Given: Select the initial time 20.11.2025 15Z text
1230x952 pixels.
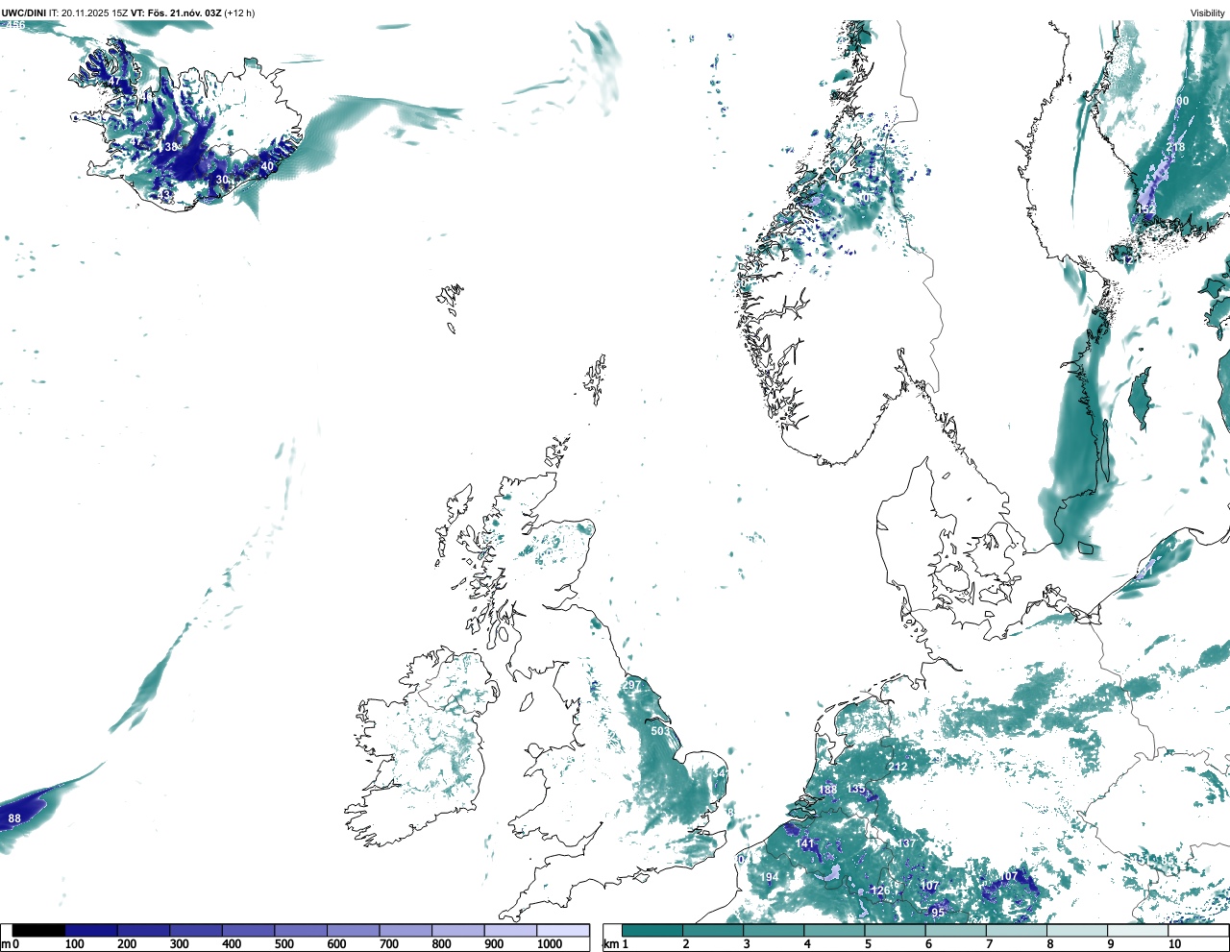Looking at the screenshot, I should tap(95, 12).
